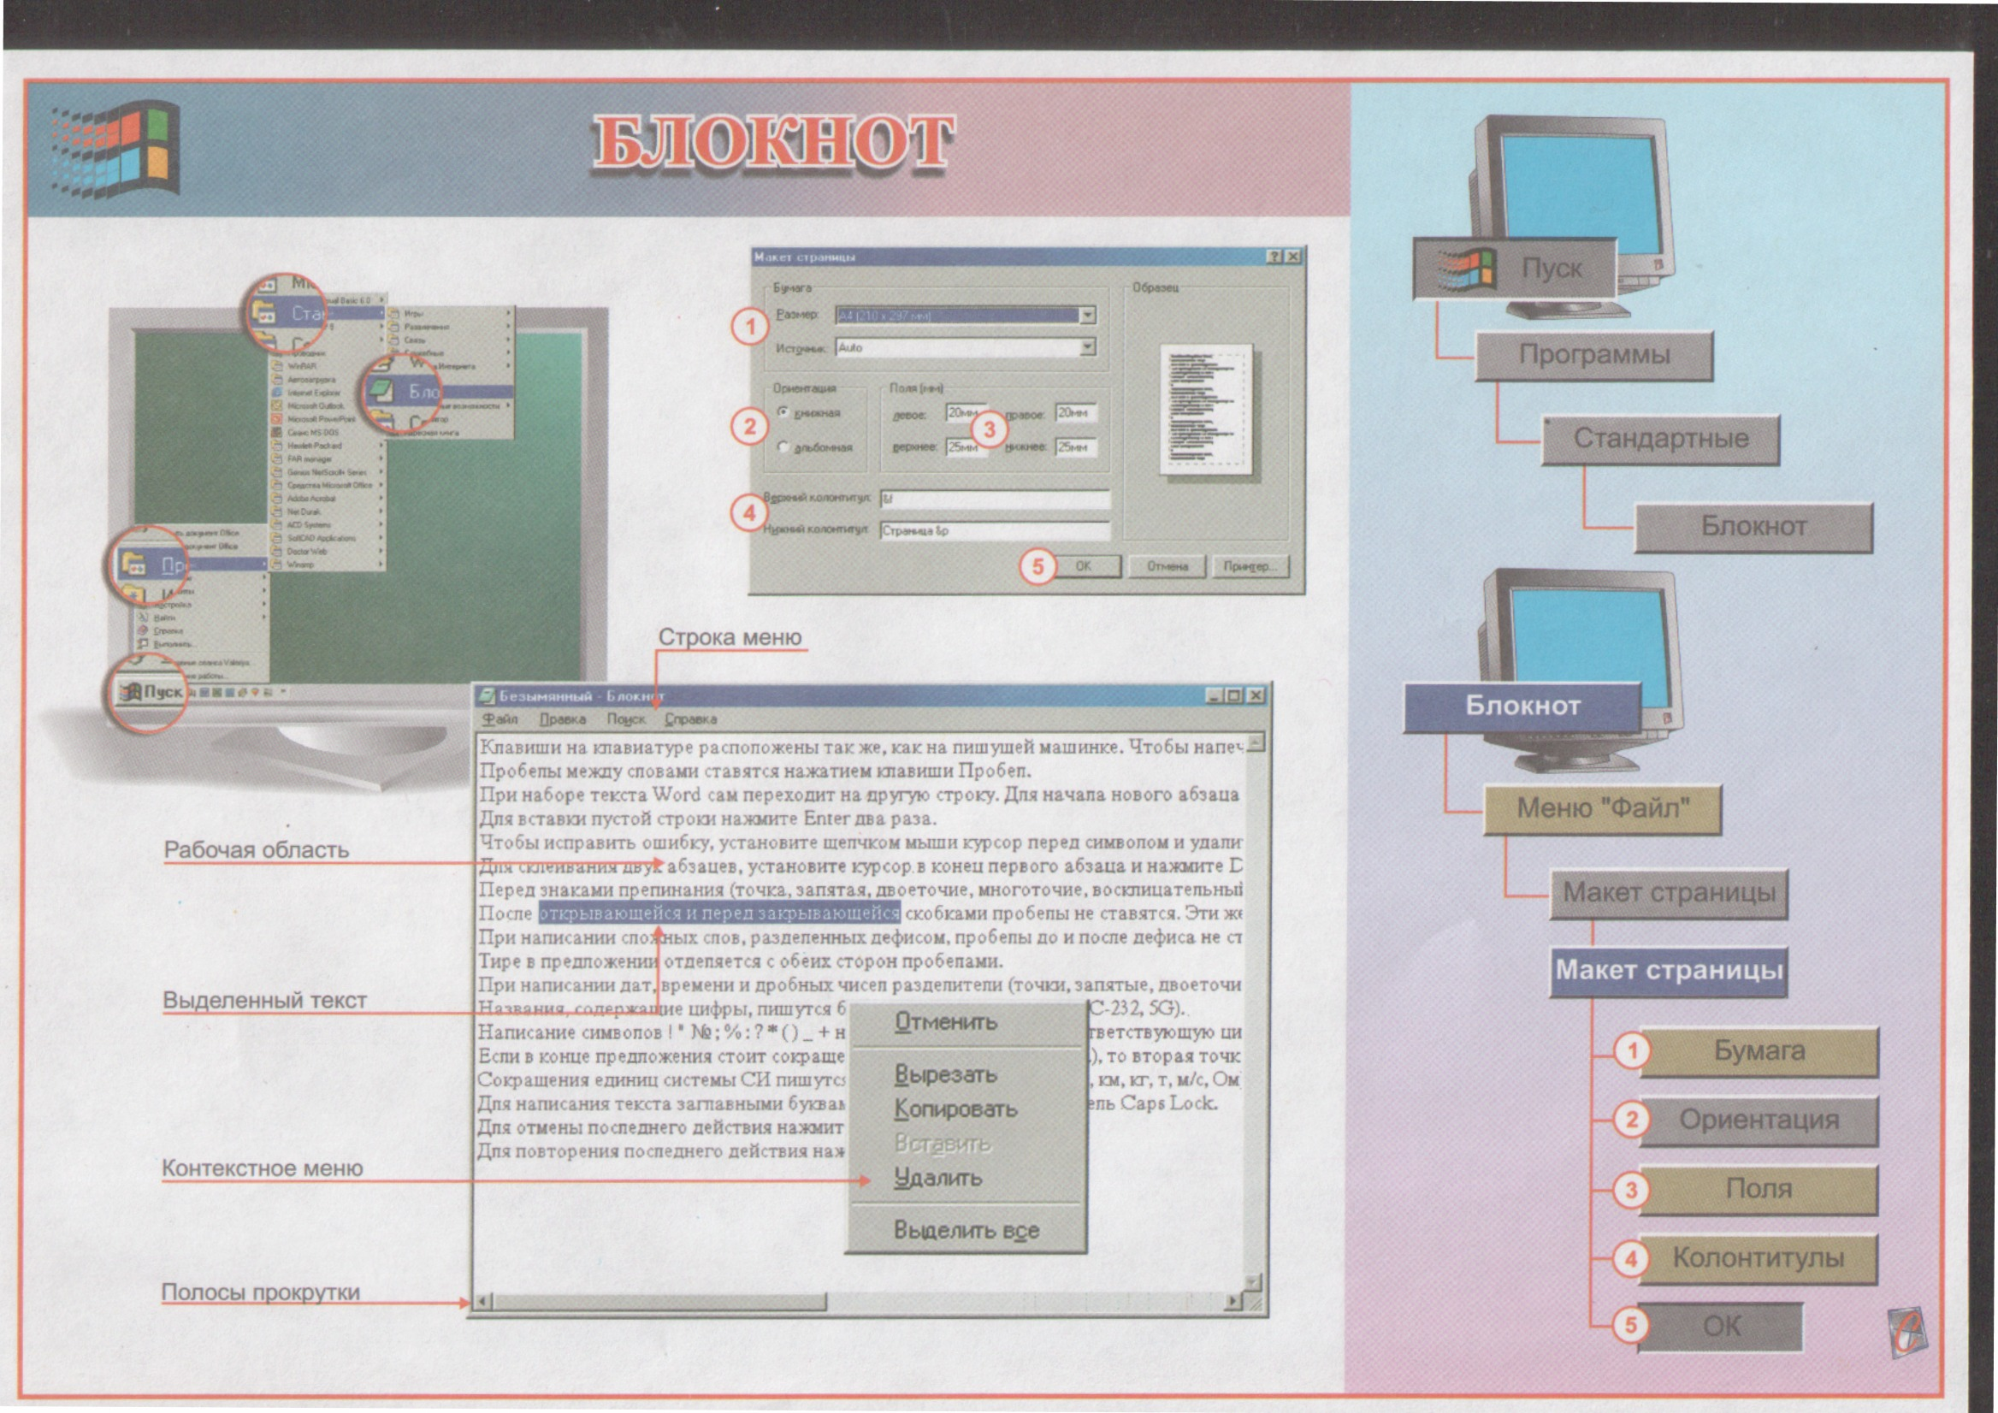
Task: Open the Поиск menu in Notepad
Action: [626, 718]
